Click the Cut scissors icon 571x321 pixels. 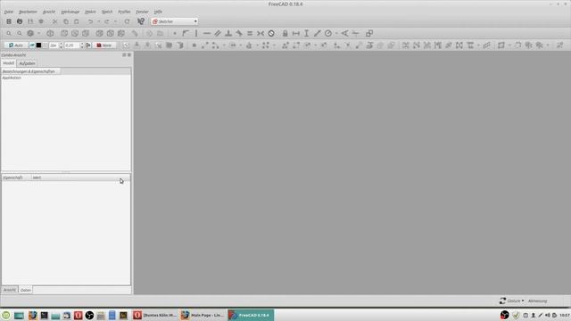[x=55, y=21]
